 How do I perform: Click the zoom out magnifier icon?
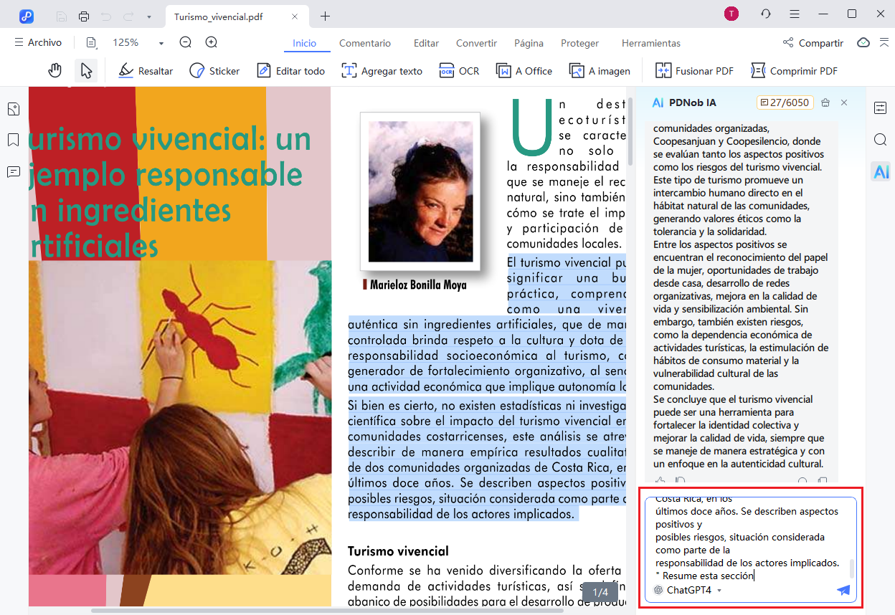(186, 43)
